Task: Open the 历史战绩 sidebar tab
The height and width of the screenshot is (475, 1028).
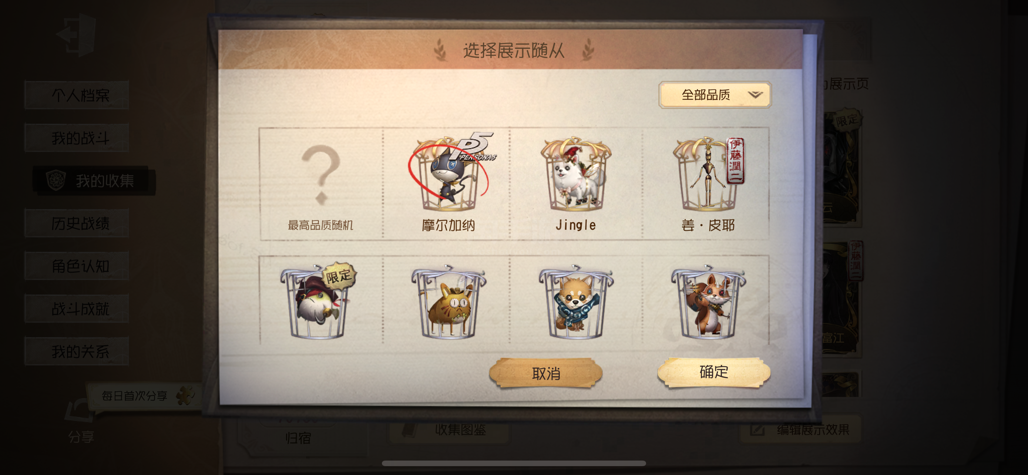Action: pyautogui.click(x=77, y=223)
